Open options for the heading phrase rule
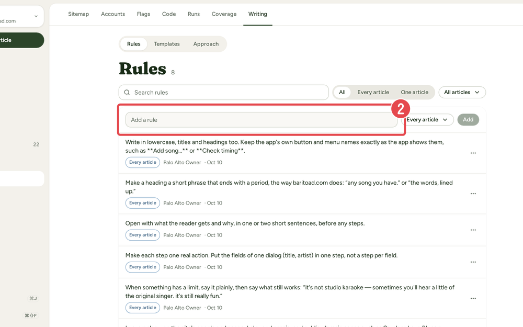 (x=473, y=194)
